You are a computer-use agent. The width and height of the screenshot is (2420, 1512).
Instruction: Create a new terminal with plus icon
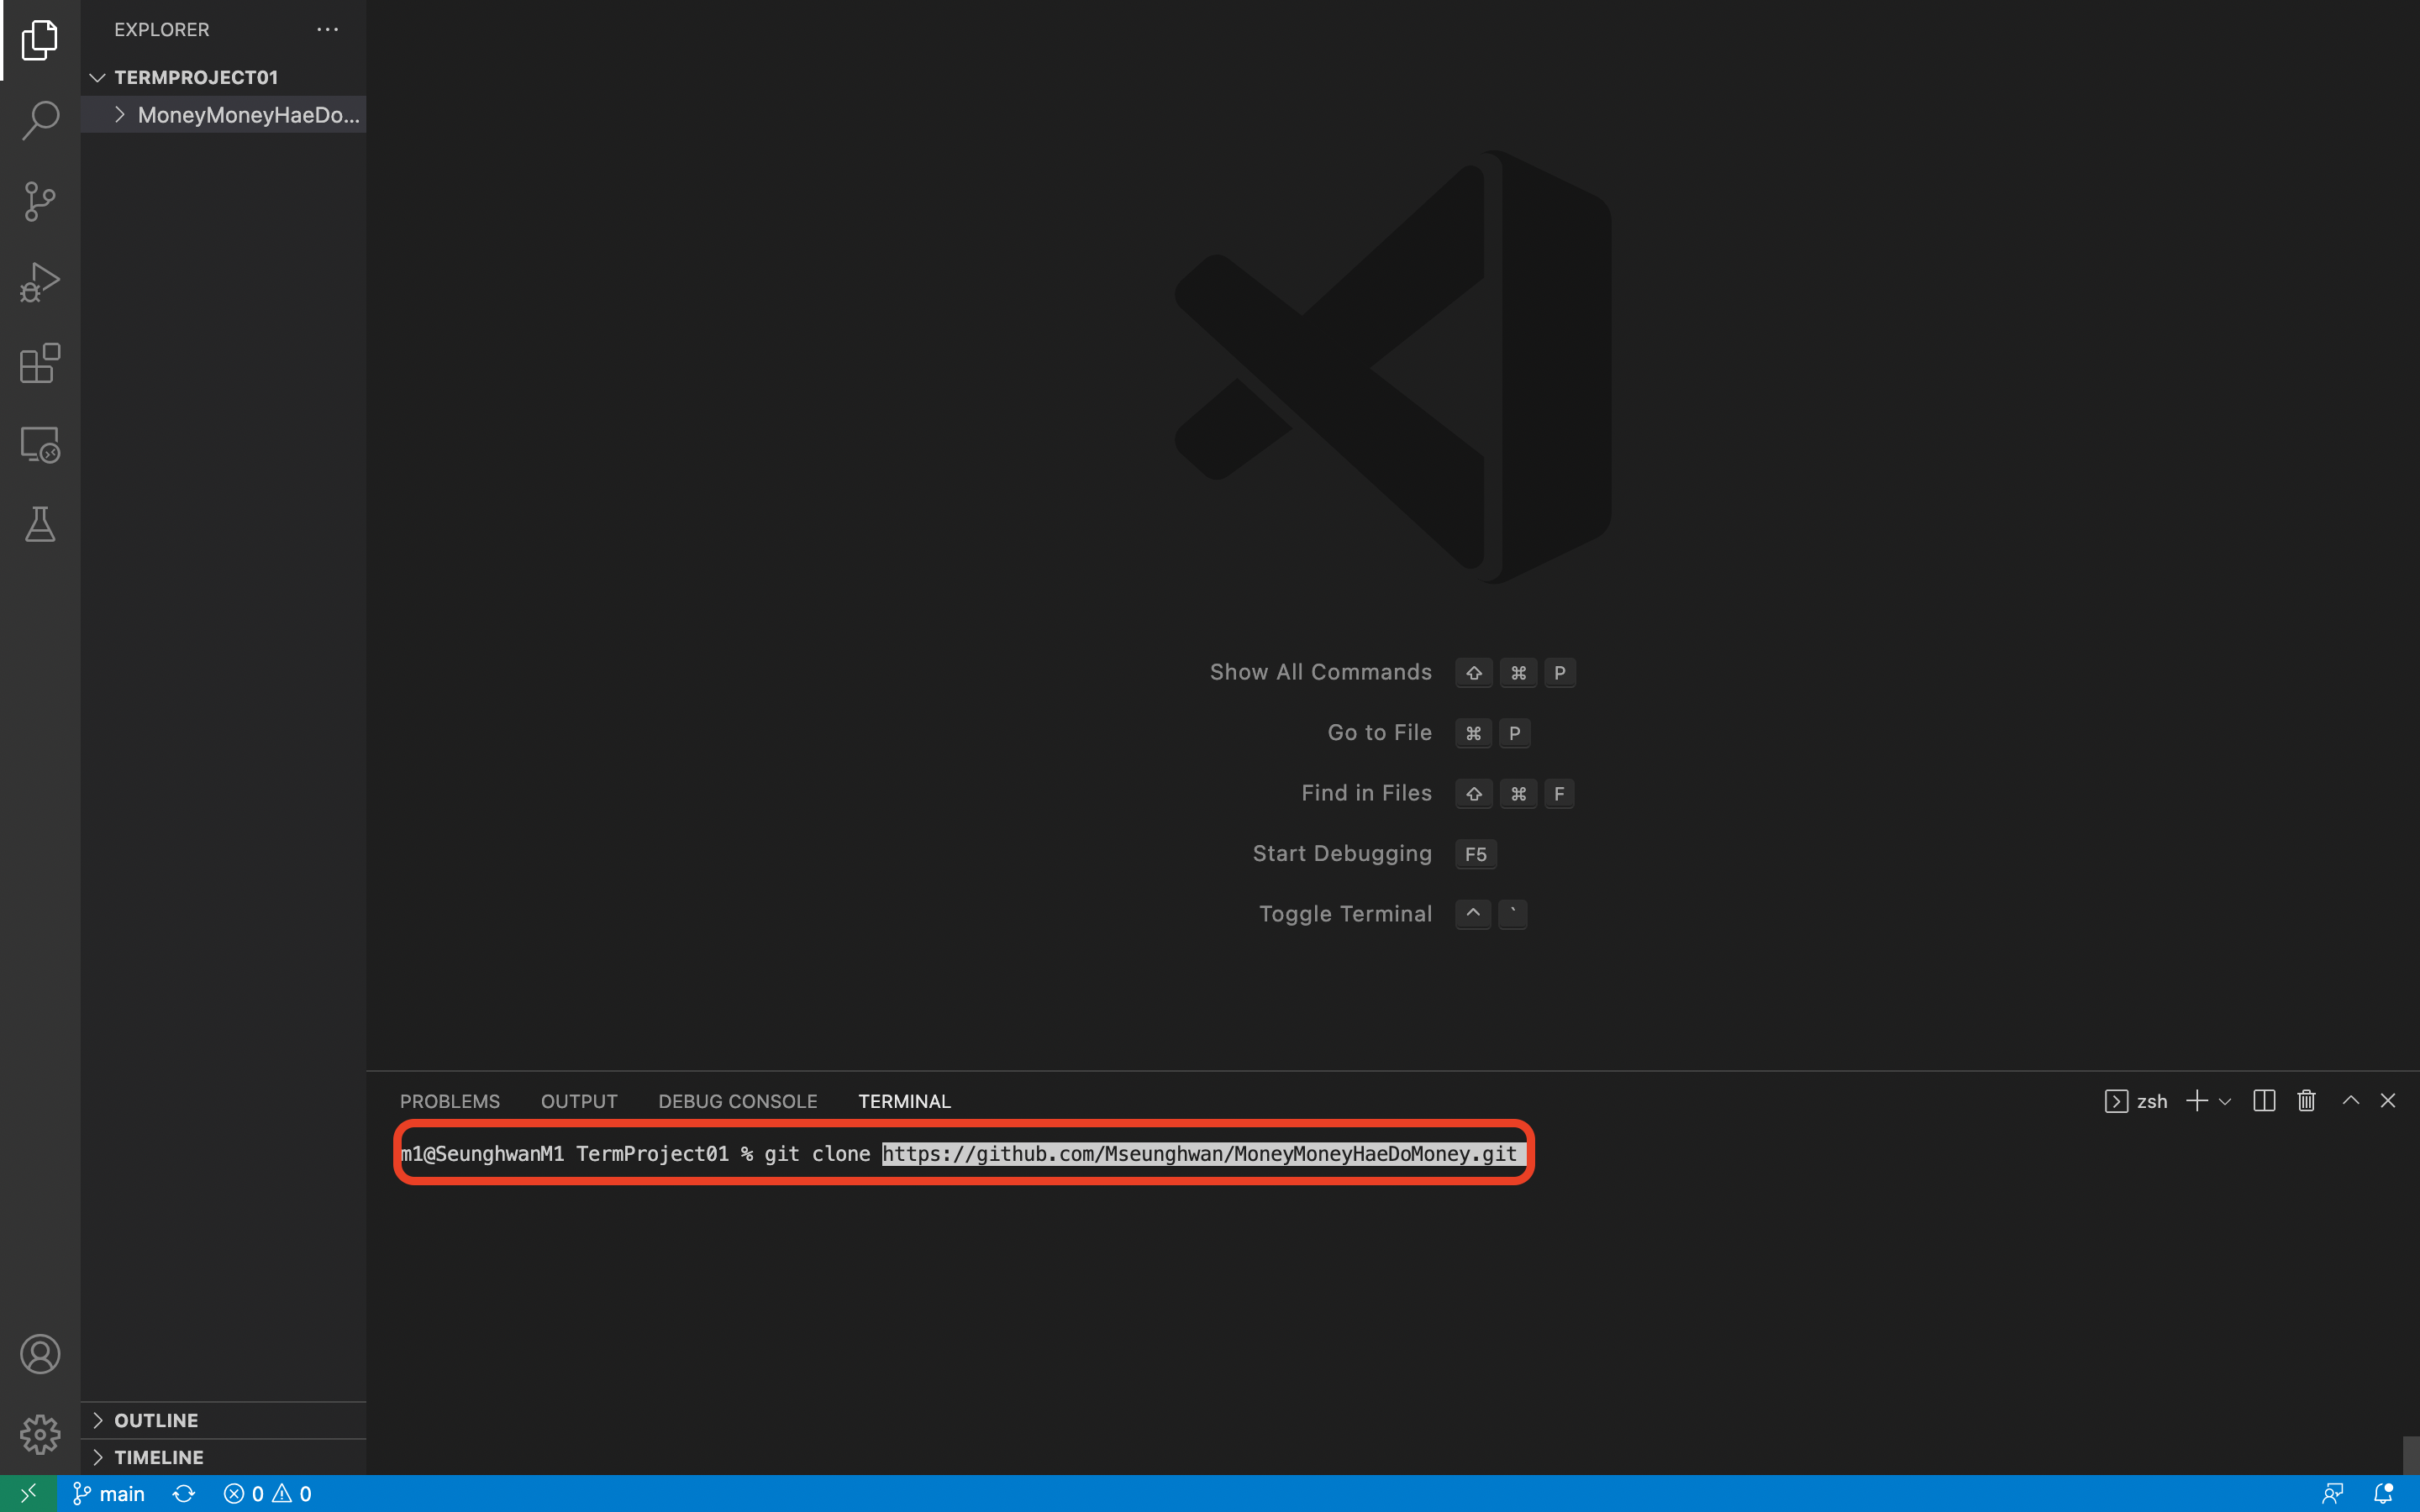(2196, 1101)
